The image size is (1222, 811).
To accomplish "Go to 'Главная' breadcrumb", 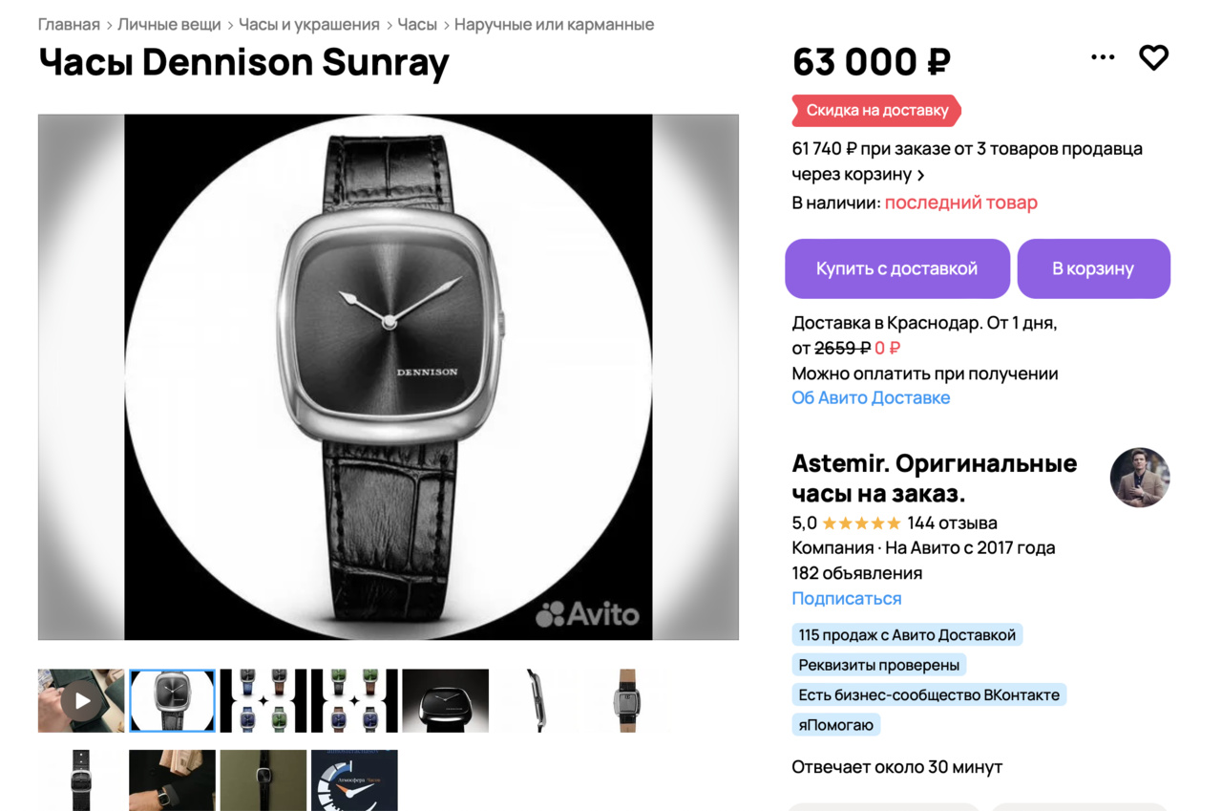I will tap(69, 24).
